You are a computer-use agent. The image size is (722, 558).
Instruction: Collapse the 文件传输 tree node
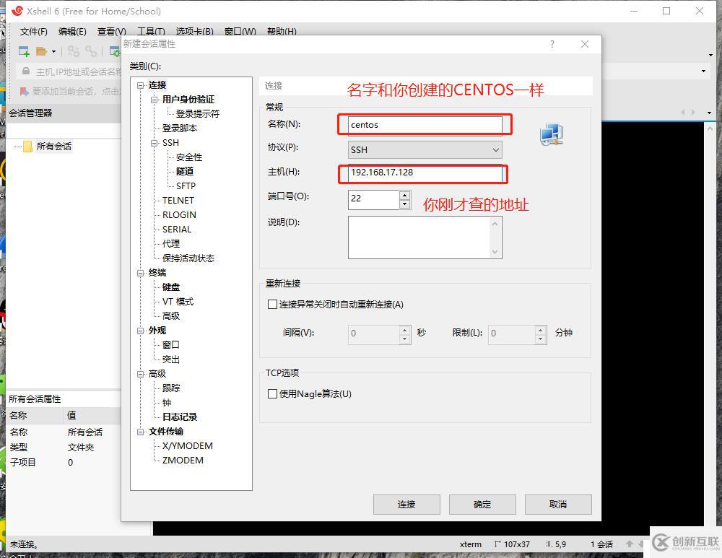140,432
